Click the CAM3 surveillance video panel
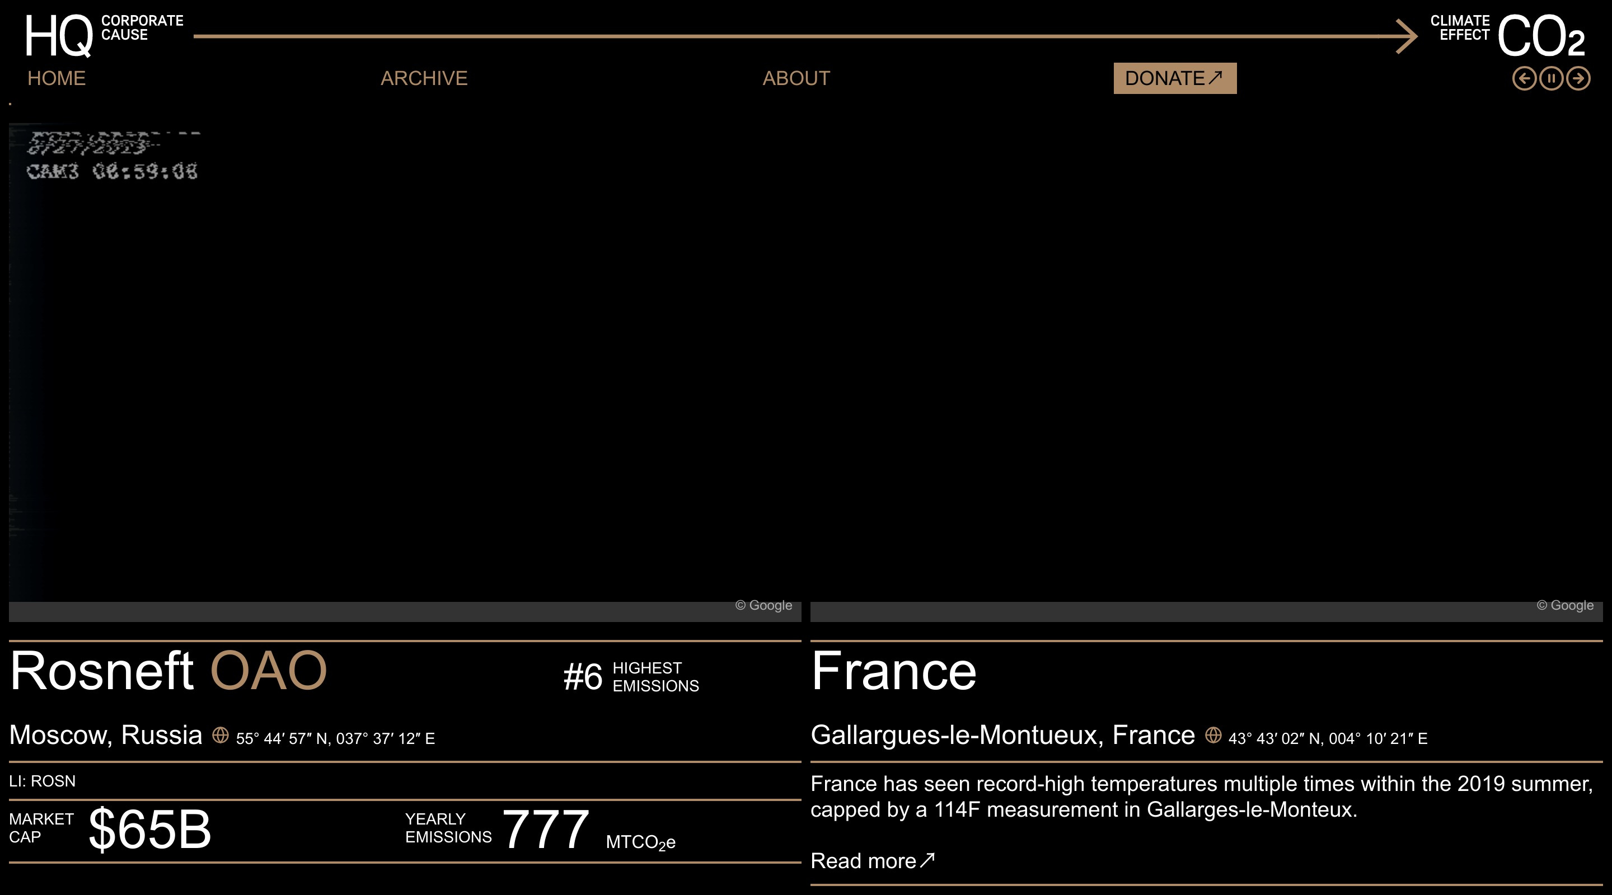This screenshot has height=895, width=1612. pos(404,362)
